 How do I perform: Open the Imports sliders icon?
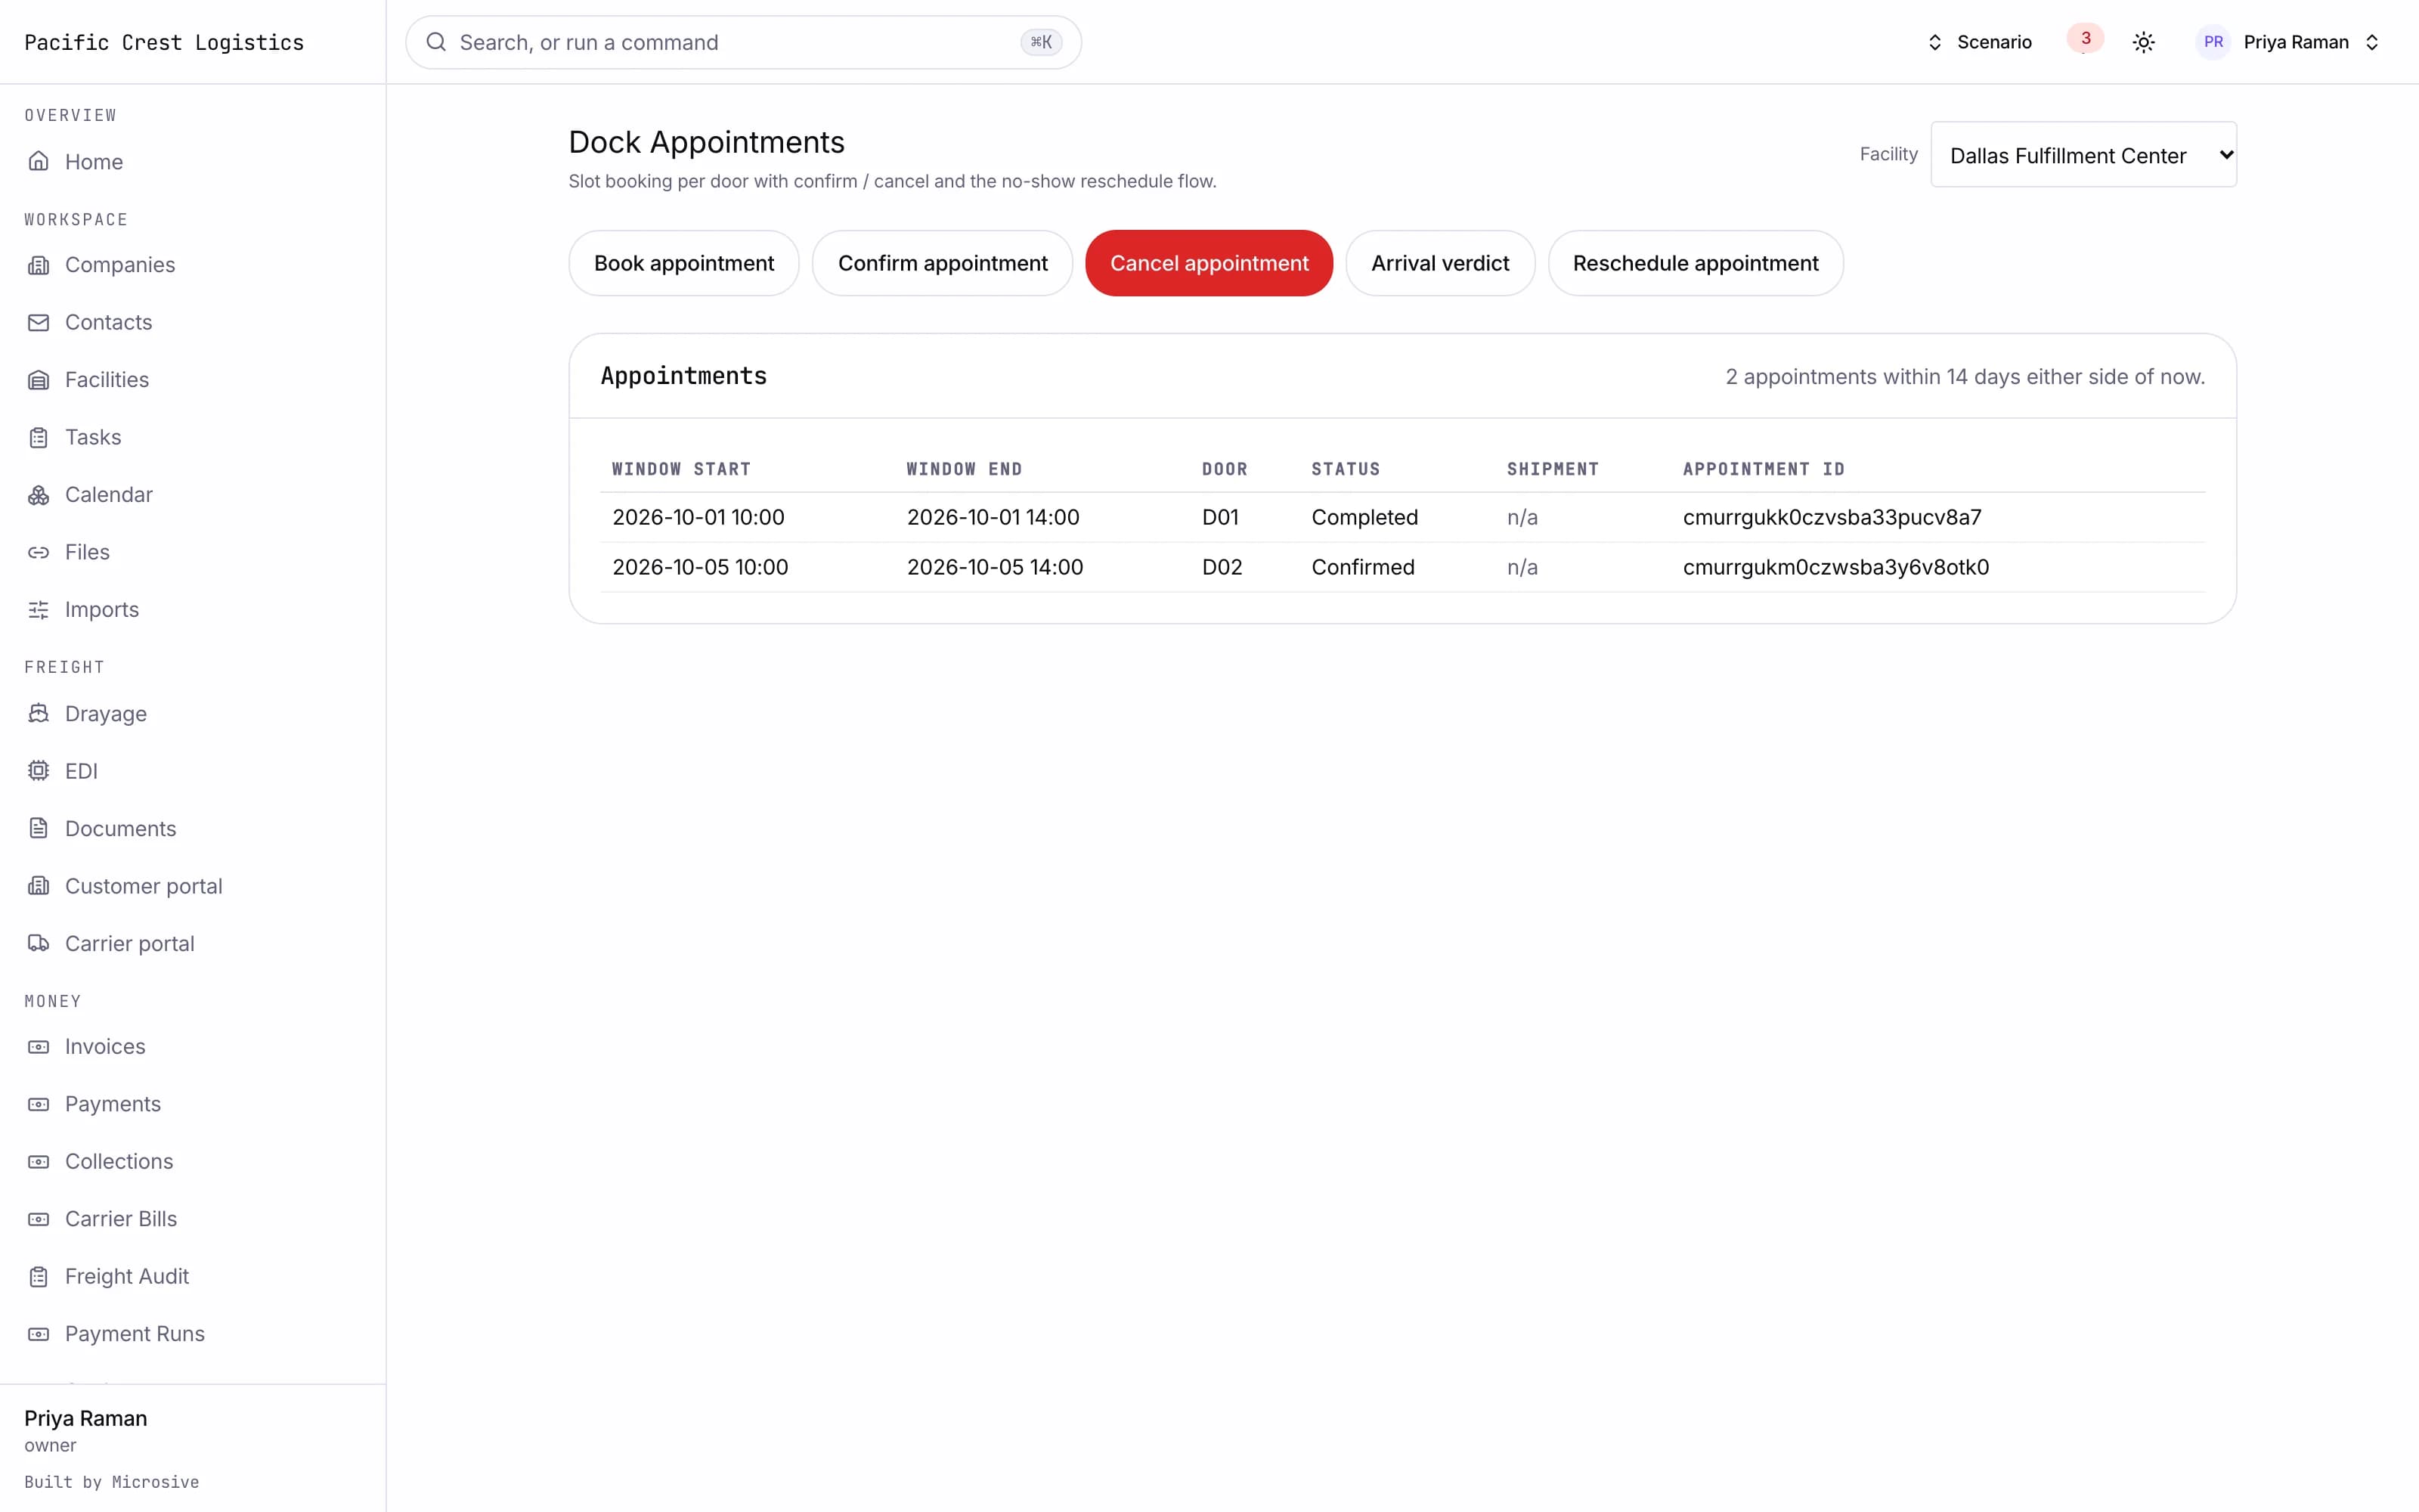coord(38,610)
